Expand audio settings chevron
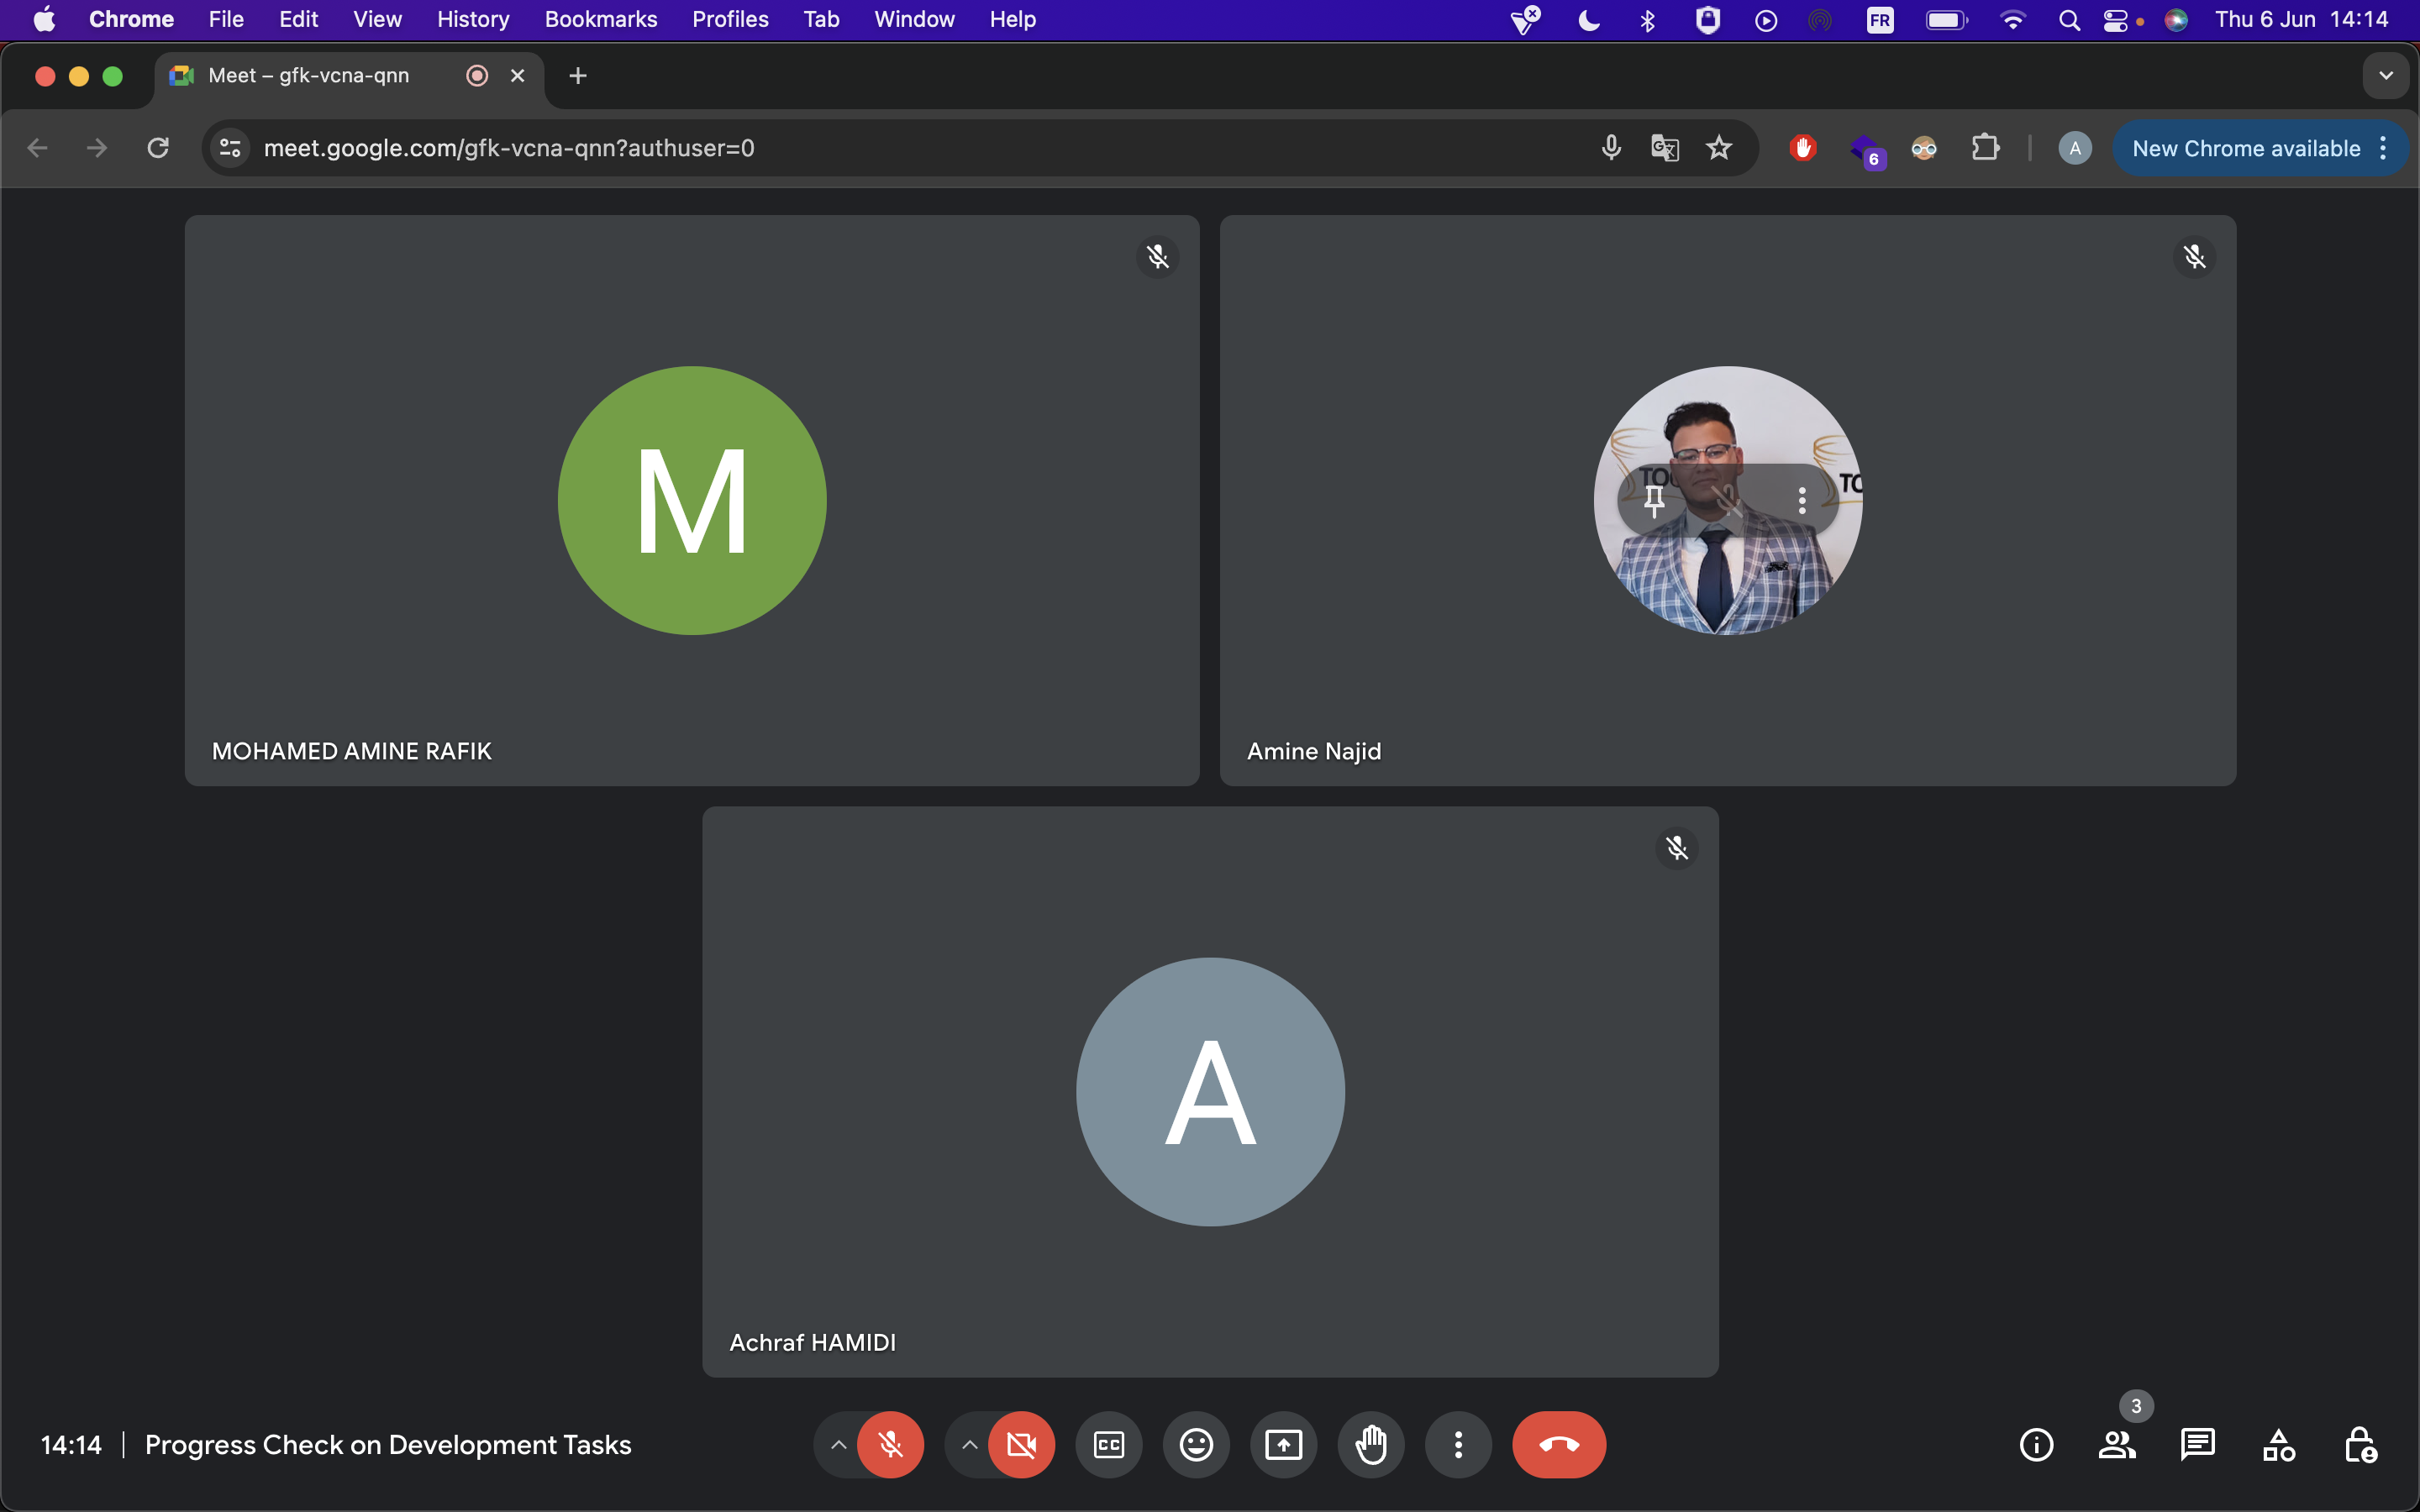This screenshot has height=1512, width=2420. tap(838, 1444)
